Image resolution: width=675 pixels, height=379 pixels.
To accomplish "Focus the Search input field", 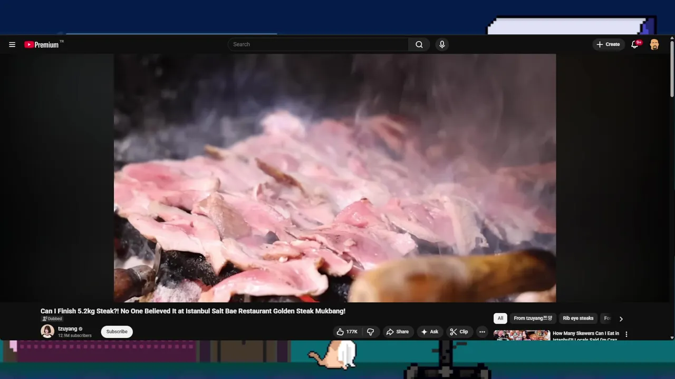I will point(318,45).
